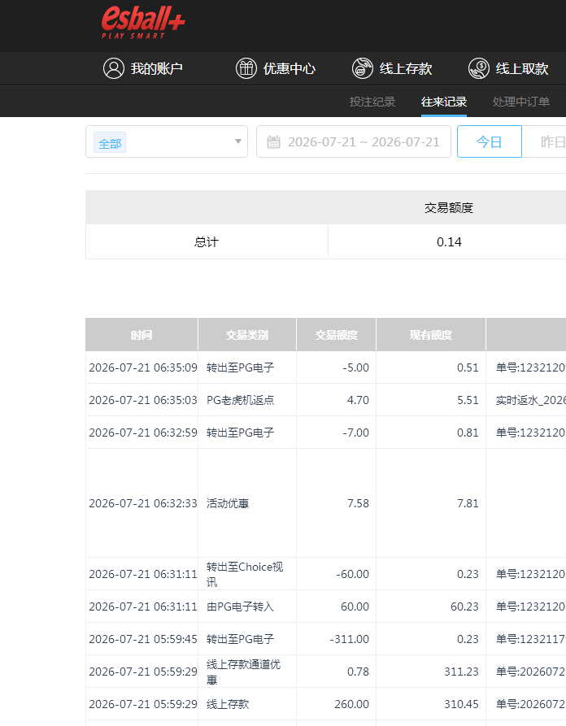Screen dimensions: 566x726
Task: Expand the transaction type dropdown arrow
Action: [x=238, y=141]
